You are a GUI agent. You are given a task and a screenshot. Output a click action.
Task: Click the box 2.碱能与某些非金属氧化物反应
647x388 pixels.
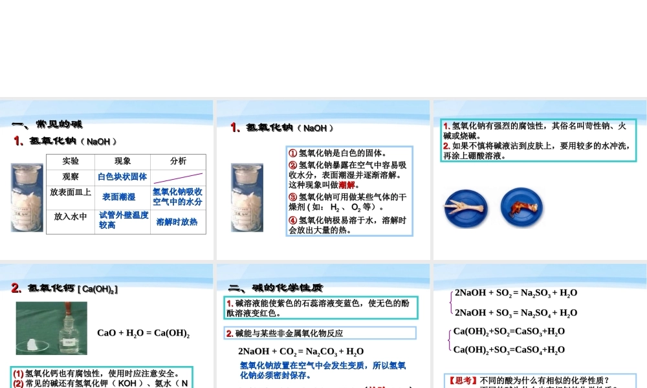pyautogui.click(x=320, y=333)
